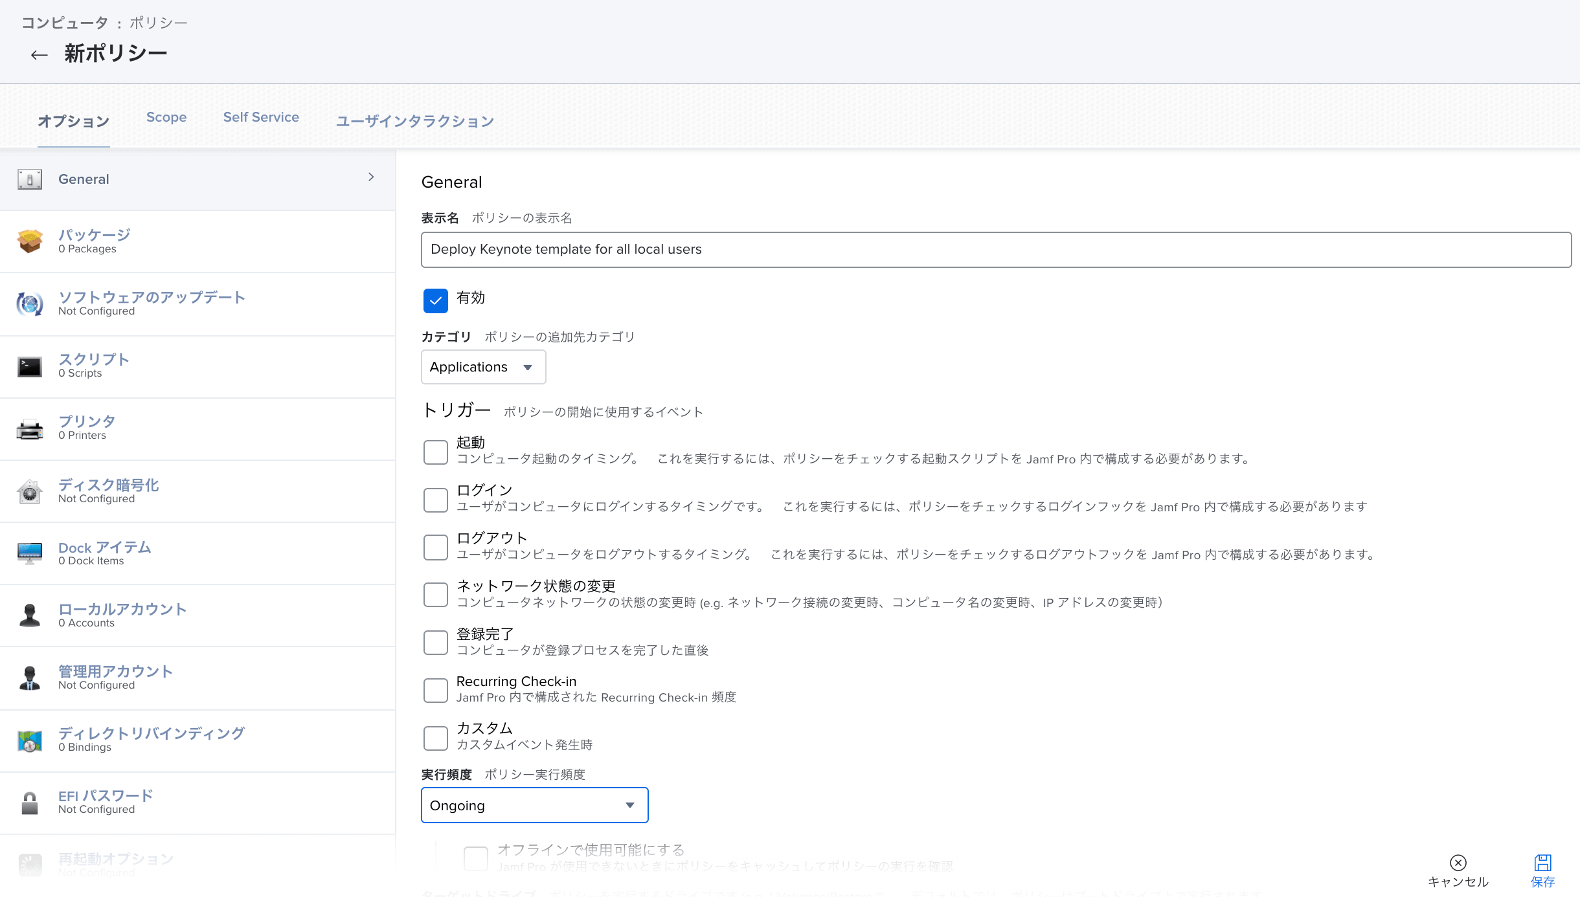Open the Applications category dropdown

pyautogui.click(x=484, y=367)
